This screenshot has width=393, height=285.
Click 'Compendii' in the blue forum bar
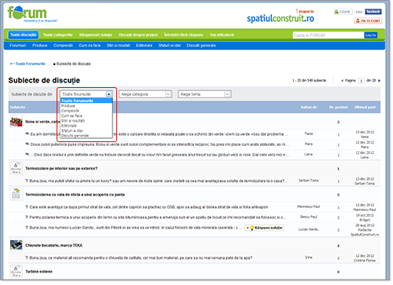[x=63, y=46]
